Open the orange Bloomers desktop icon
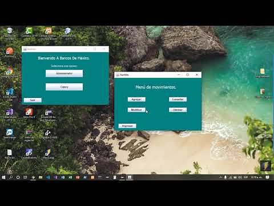Viewport: 274px width, 206px height. coord(10,51)
